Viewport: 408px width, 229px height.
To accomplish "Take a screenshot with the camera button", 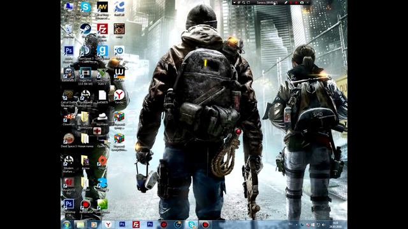I will (x=302, y=3).
